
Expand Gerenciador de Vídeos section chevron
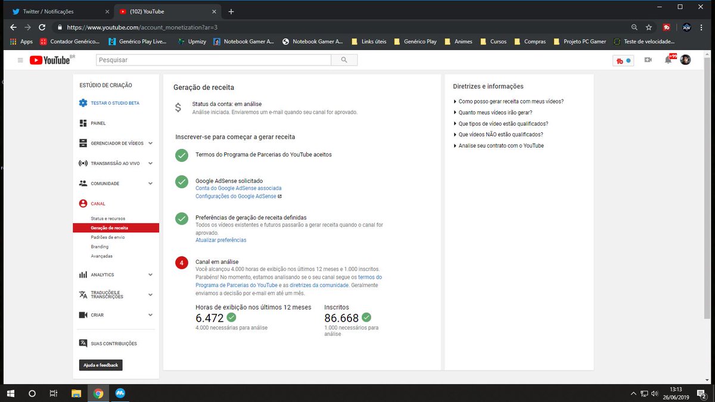pyautogui.click(x=150, y=144)
